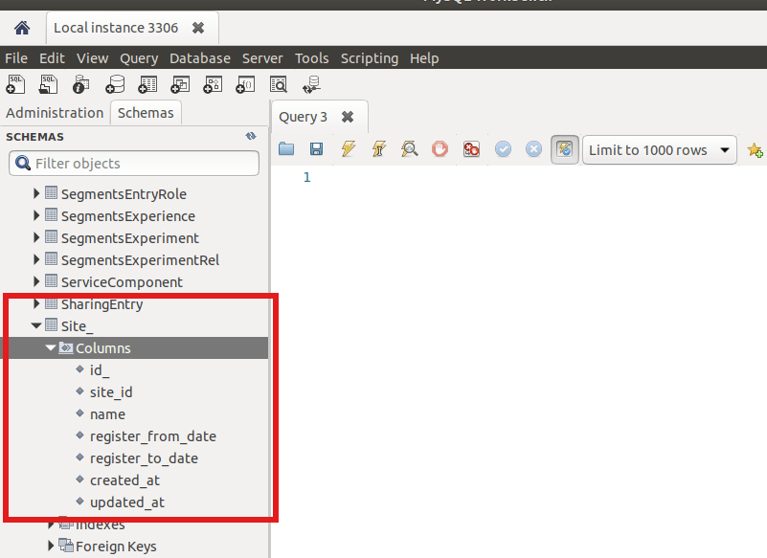
Task: Click the create new schema icon
Action: 115,85
